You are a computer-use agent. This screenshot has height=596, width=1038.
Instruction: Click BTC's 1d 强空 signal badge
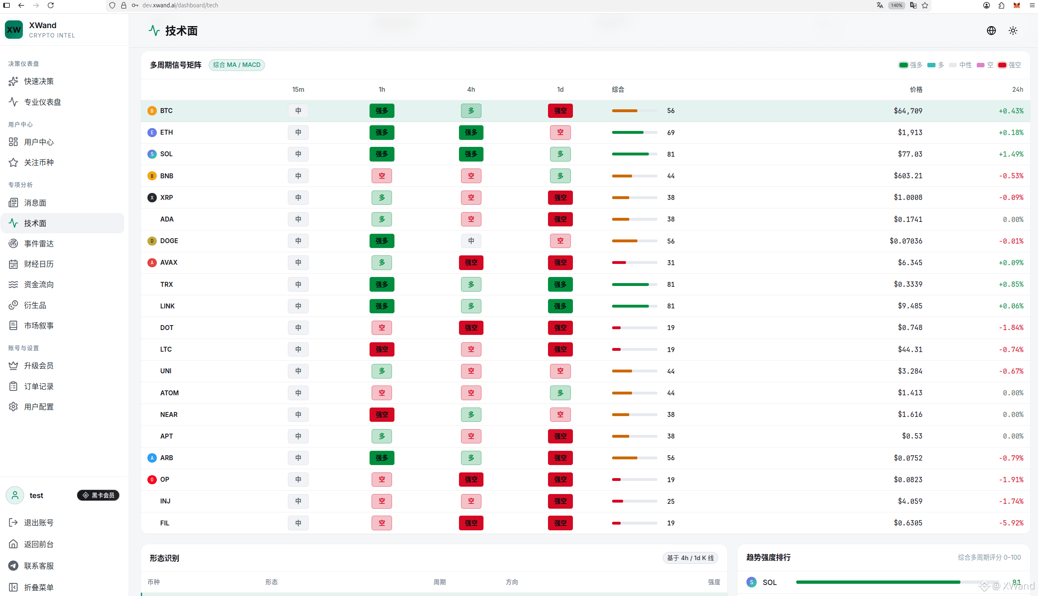(x=560, y=111)
